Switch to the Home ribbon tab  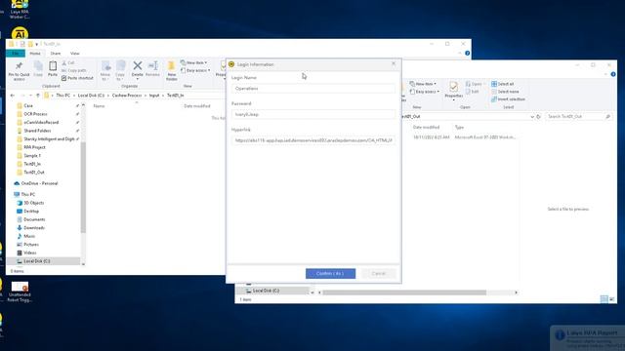(x=35, y=54)
